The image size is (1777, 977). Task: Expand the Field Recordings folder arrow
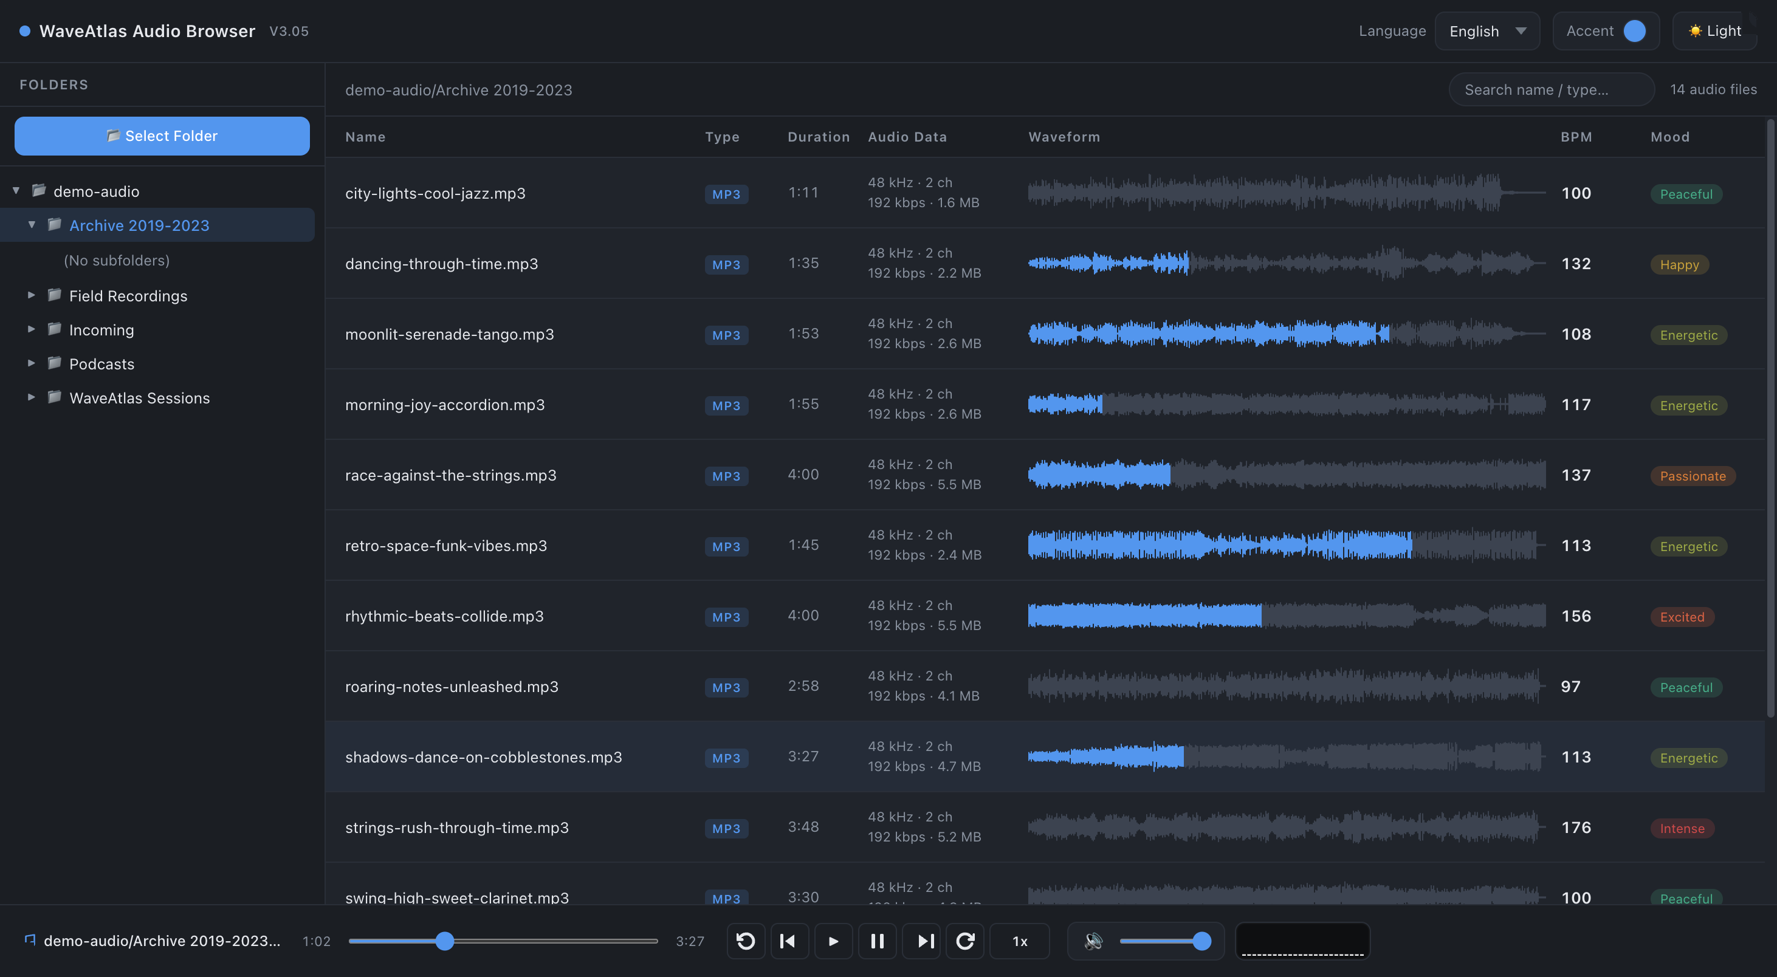coord(32,295)
